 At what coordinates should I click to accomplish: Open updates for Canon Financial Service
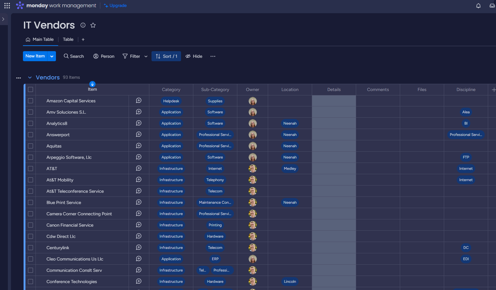pos(139,225)
